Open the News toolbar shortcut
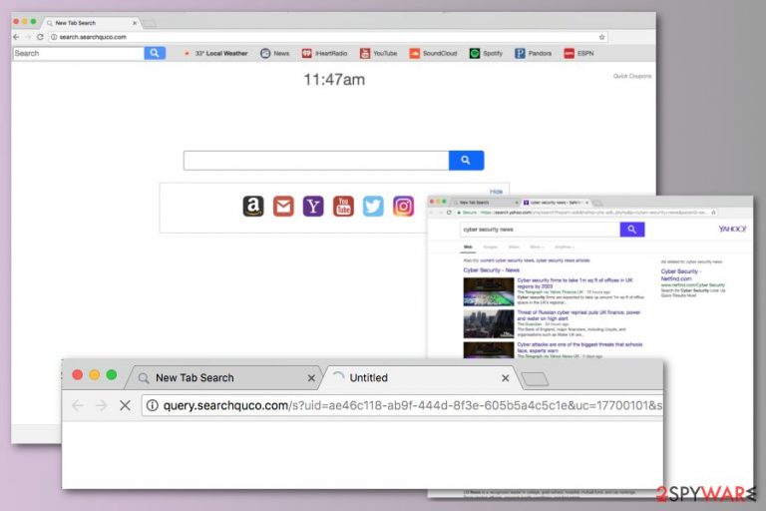Screen dimensions: 766x511 (275, 53)
